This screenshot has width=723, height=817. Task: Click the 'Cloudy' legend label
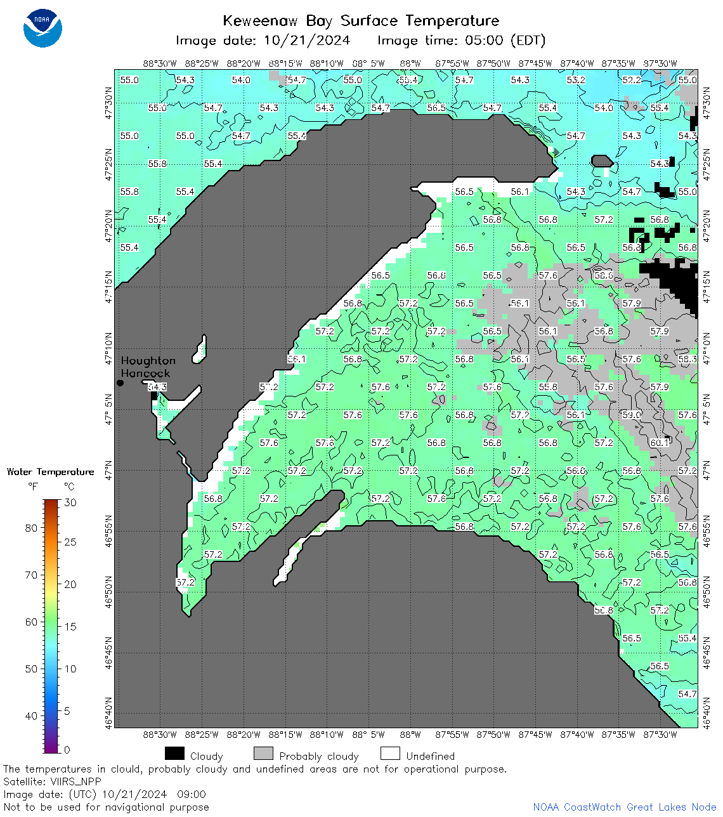click(x=207, y=756)
